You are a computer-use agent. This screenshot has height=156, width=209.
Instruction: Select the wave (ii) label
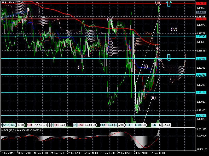click(153, 98)
